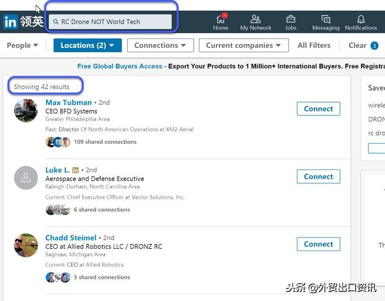The height and width of the screenshot is (301, 385).
Task: Click Luke L.'s premium badge icon
Action: point(76,170)
